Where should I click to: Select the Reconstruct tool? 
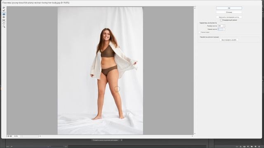click(x=4, y=10)
